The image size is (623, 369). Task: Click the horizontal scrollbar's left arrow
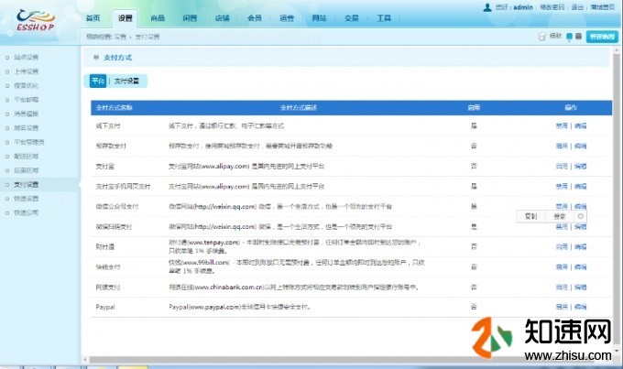85,360
